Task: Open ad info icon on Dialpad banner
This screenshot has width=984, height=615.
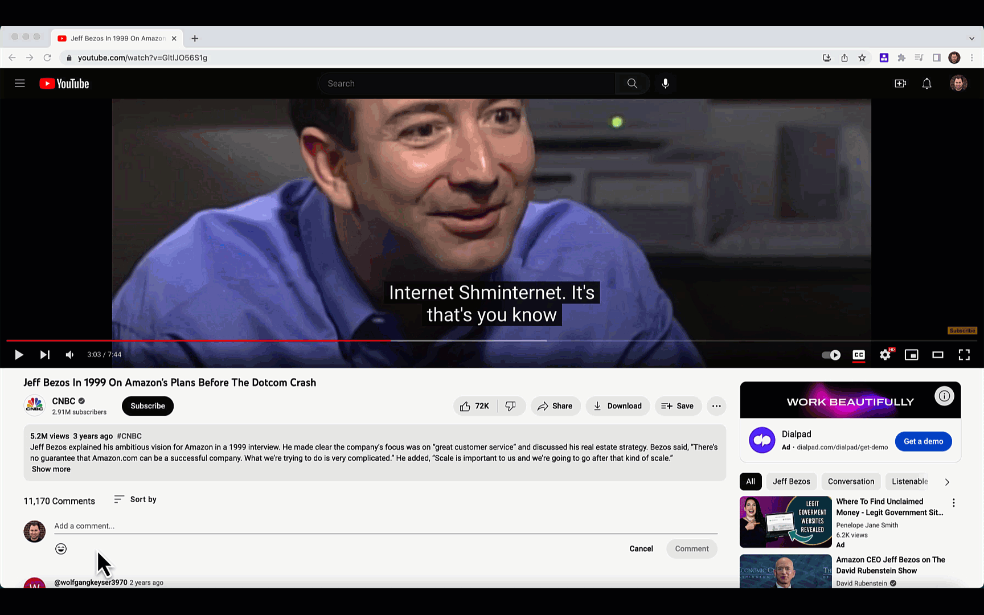Action: click(x=944, y=396)
